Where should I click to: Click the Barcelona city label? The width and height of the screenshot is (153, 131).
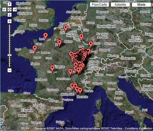(57, 108)
